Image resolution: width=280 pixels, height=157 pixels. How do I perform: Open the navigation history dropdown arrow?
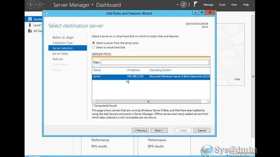click(44, 5)
